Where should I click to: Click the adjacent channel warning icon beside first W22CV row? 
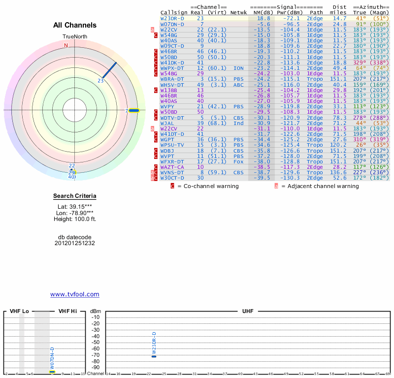pyautogui.click(x=153, y=30)
